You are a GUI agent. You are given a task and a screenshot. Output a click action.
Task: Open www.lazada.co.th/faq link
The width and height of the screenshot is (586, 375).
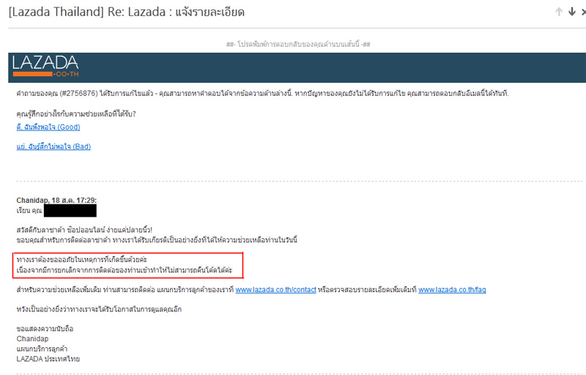tap(452, 290)
